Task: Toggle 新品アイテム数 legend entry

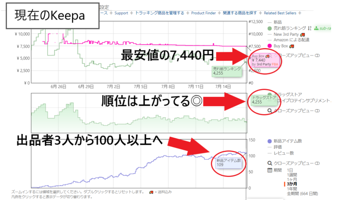Action: tap(287, 141)
